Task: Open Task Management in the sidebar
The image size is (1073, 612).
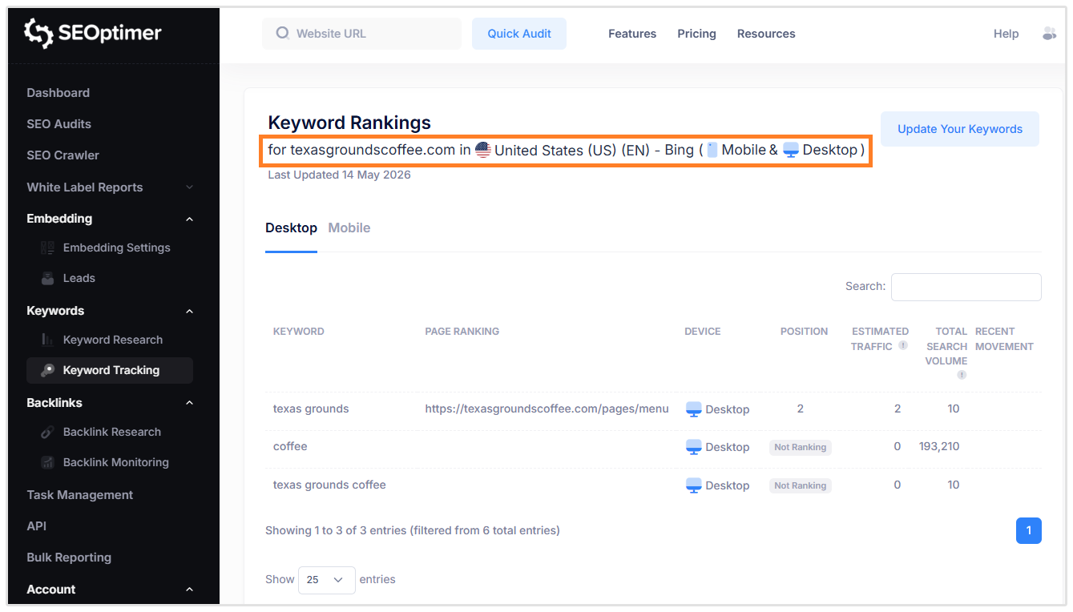Action: coord(79,495)
